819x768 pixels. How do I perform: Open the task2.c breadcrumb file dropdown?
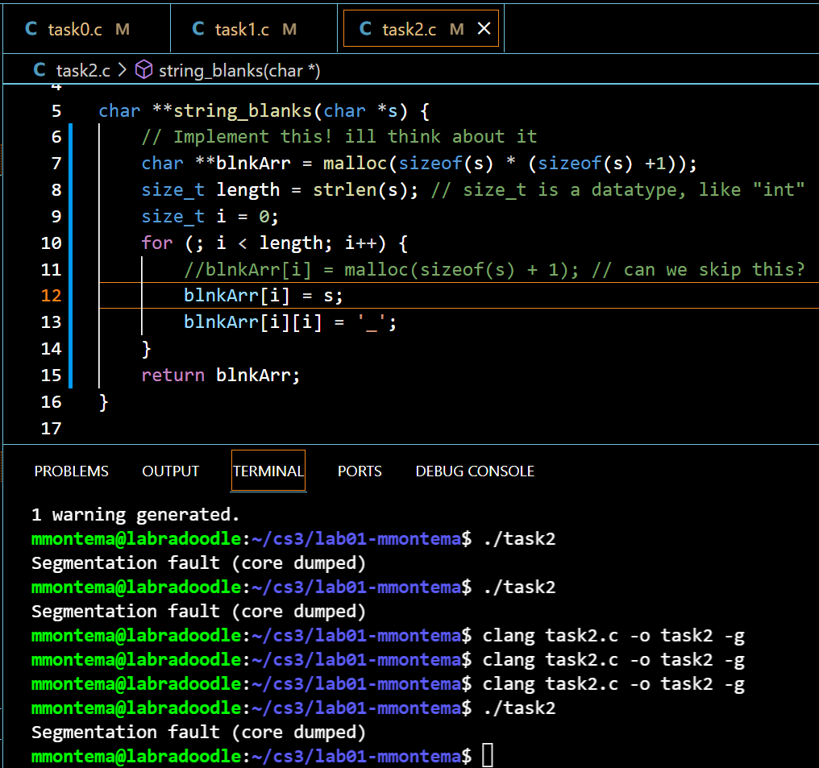(82, 70)
